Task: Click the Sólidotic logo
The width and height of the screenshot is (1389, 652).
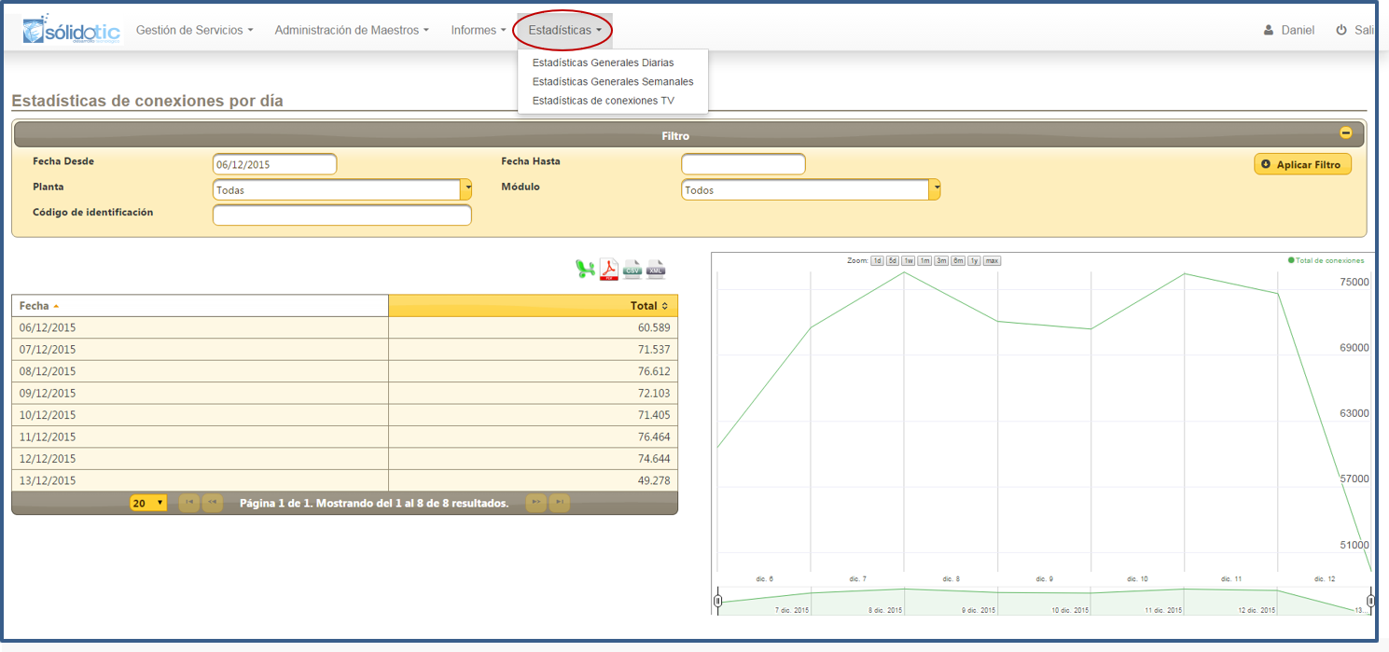Action: point(71,29)
